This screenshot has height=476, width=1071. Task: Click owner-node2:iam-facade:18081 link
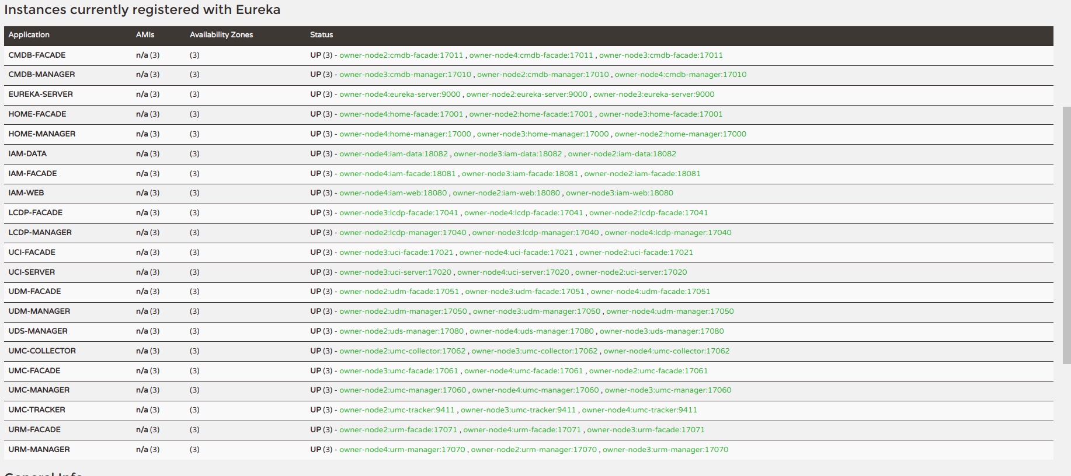tap(642, 174)
